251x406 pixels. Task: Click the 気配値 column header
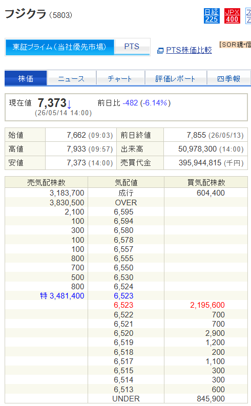click(126, 182)
